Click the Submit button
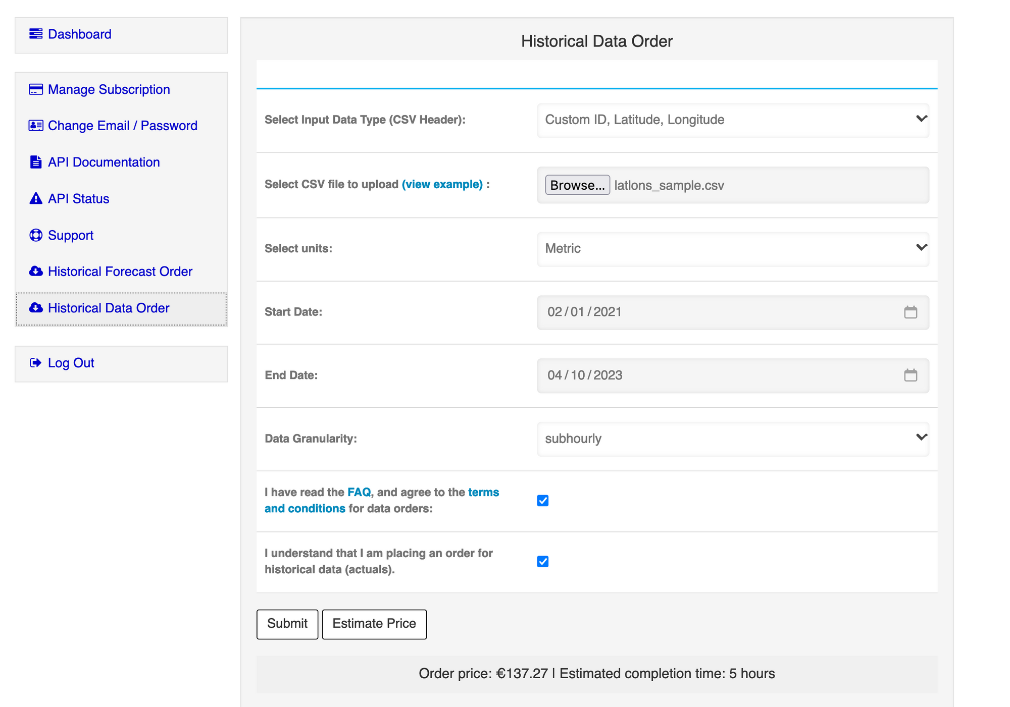Image resolution: width=1010 pixels, height=707 pixels. (x=287, y=624)
